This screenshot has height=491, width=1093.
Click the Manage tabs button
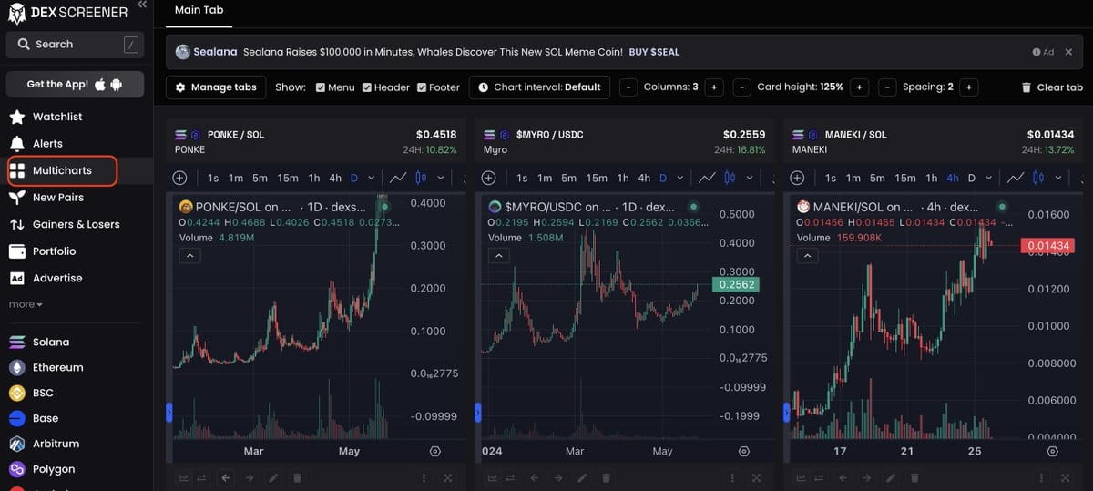tap(216, 87)
